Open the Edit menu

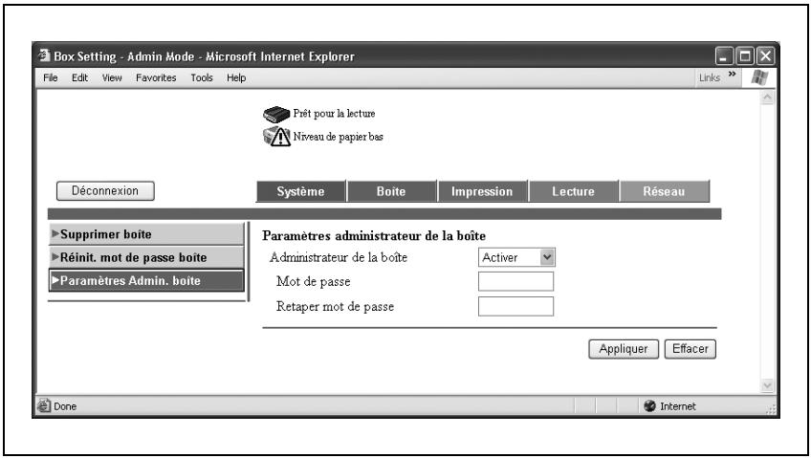point(79,77)
